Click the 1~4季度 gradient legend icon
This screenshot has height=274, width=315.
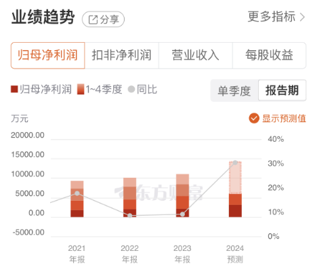[x=81, y=89]
